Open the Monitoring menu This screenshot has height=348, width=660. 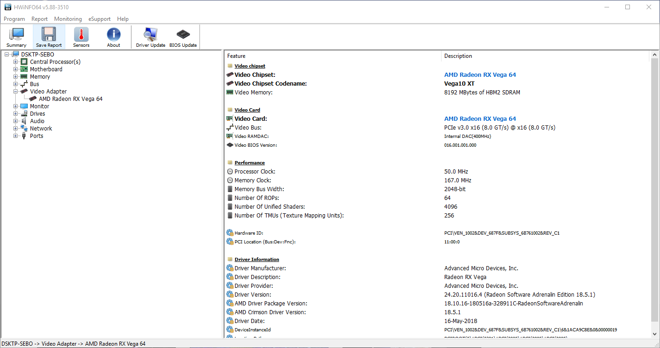[68, 19]
